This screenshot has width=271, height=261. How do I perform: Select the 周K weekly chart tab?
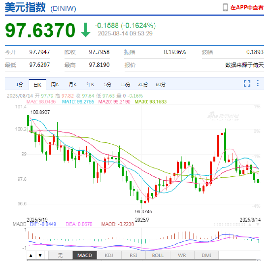[55, 85]
